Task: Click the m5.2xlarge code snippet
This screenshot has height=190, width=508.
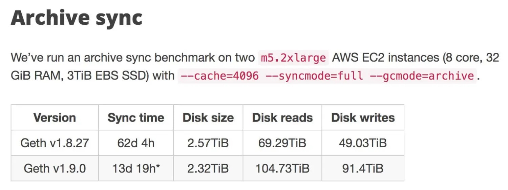Action: 293,58
